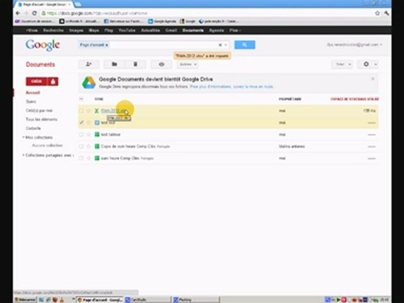Open the 'Plus' menu in the black bar
404x303 pixels.
pos(235,30)
